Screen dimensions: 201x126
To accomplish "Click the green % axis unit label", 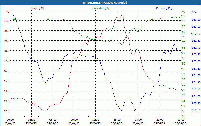I will [184, 12].
